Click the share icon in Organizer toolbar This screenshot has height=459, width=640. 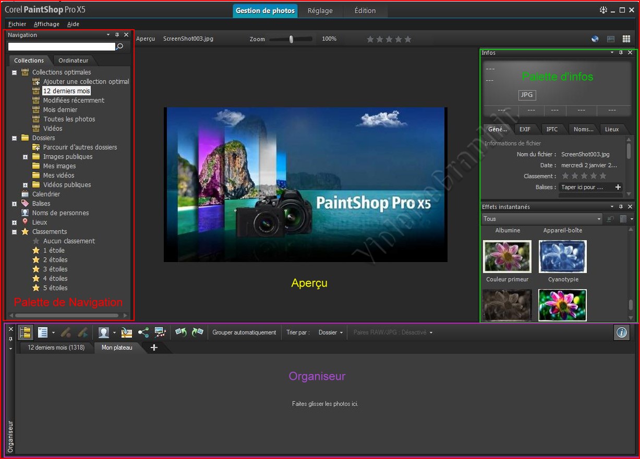pyautogui.click(x=143, y=332)
